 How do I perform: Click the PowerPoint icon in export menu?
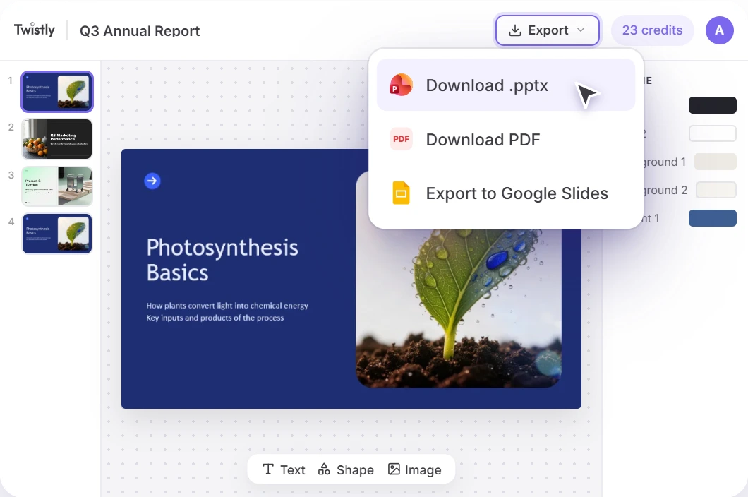coord(401,85)
